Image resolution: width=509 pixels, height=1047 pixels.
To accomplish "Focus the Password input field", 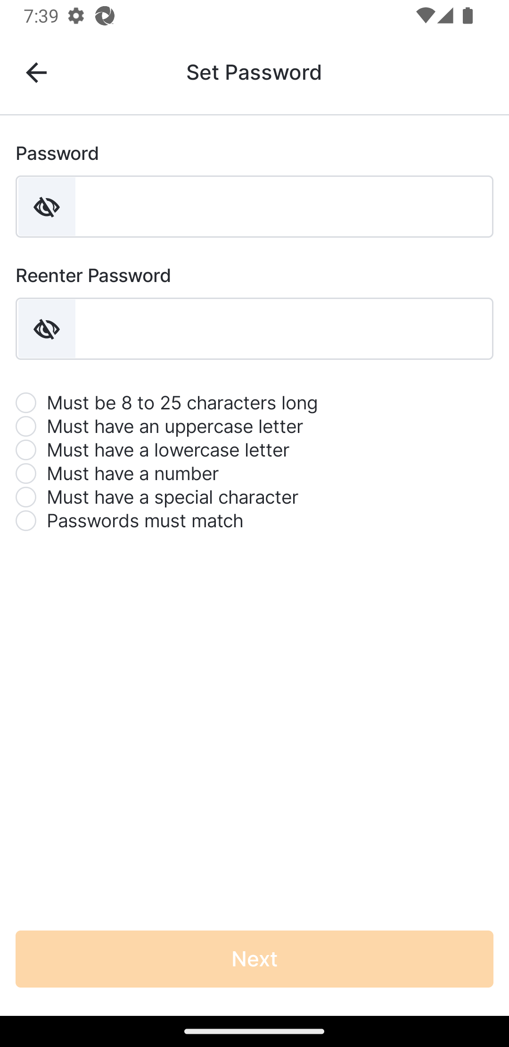I will [x=284, y=207].
